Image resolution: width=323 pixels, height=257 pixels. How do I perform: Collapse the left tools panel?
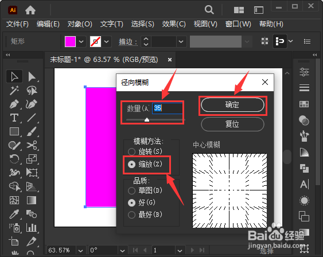pyautogui.click(x=8, y=54)
